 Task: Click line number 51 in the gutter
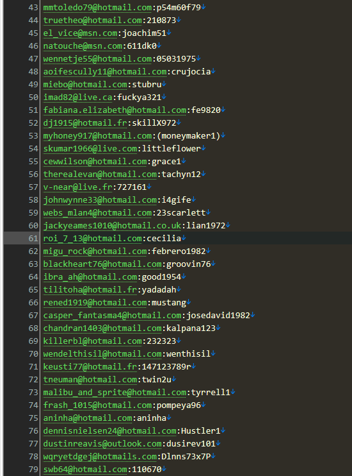(x=33, y=110)
